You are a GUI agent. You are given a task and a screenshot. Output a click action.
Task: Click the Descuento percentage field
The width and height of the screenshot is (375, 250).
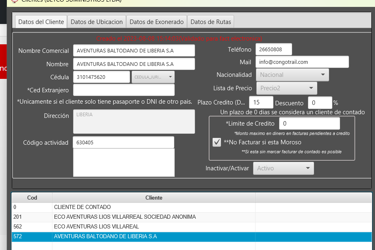[319, 103]
